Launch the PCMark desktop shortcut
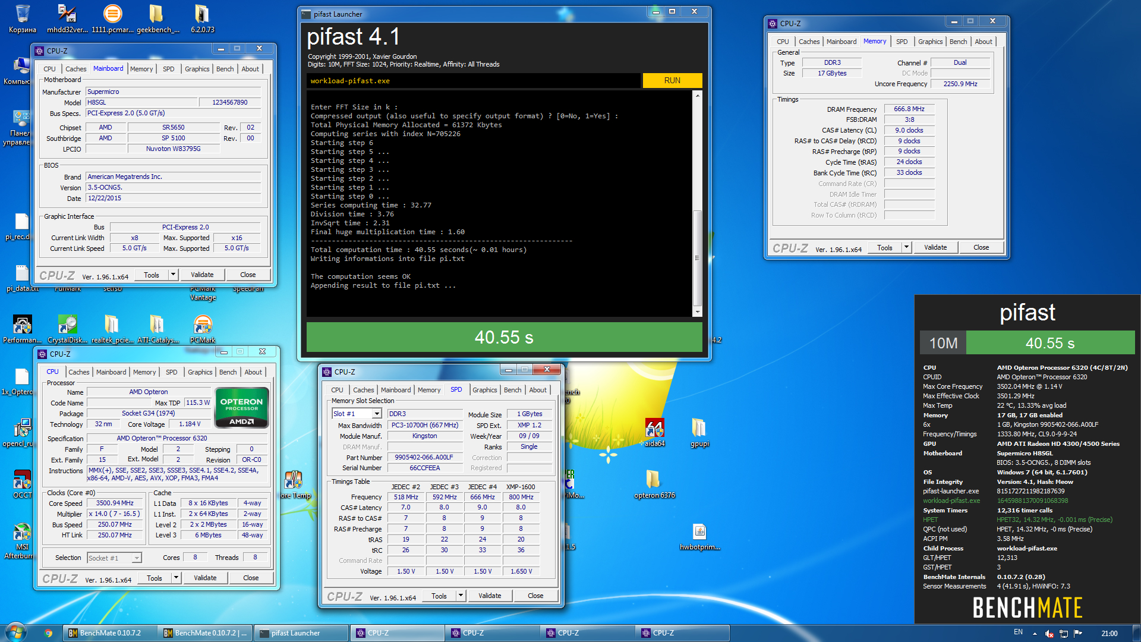Viewport: 1141px width, 642px height. click(203, 329)
